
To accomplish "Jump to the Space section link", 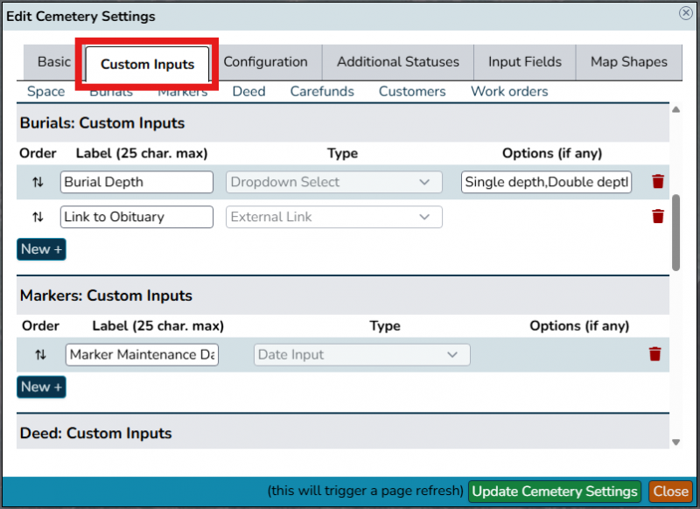I will tap(46, 92).
